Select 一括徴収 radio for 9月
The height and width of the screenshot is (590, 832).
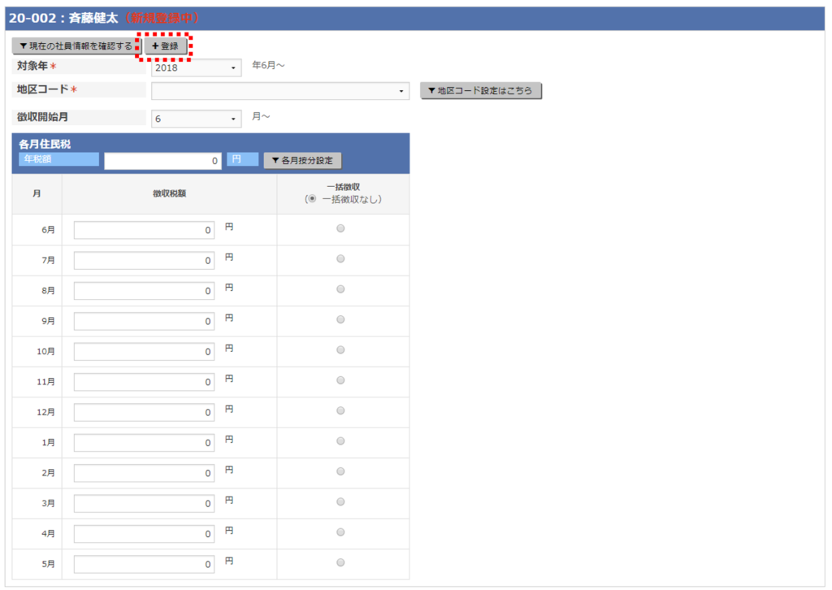pyautogui.click(x=340, y=319)
